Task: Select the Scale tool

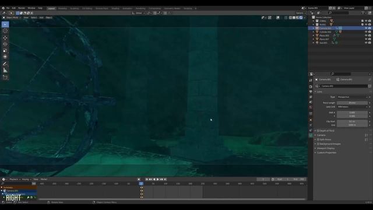Action: 5,51
